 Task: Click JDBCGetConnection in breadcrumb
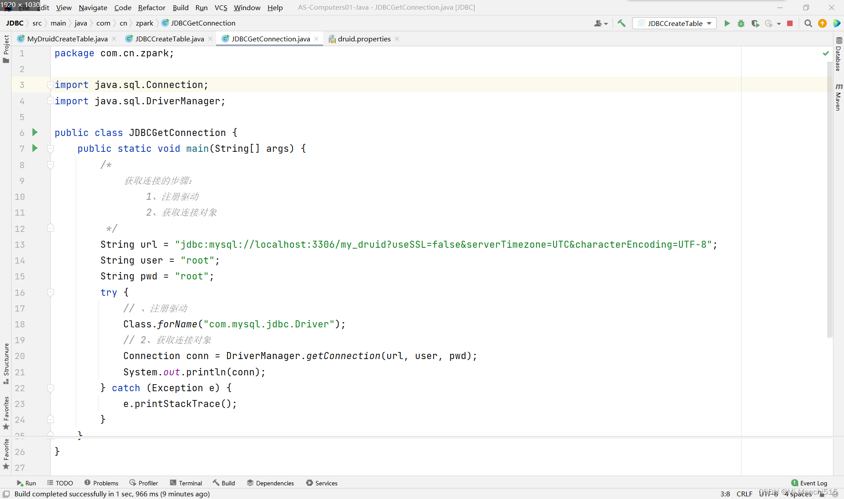pyautogui.click(x=198, y=23)
